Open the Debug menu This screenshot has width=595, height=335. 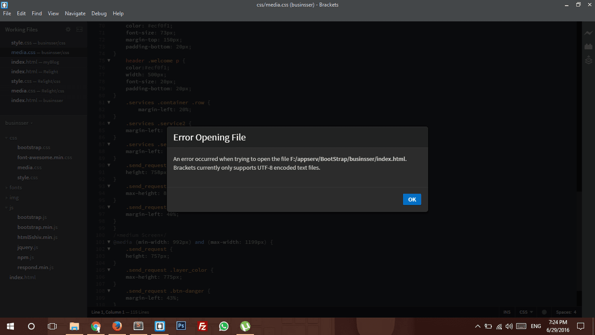click(x=99, y=13)
